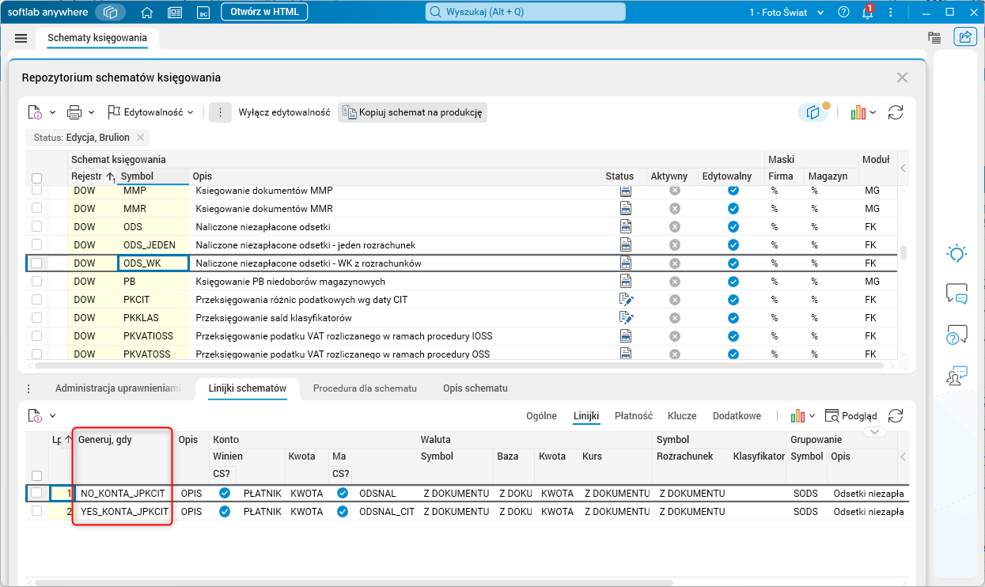Click the share icon at top right
985x587 pixels.
[x=965, y=37]
